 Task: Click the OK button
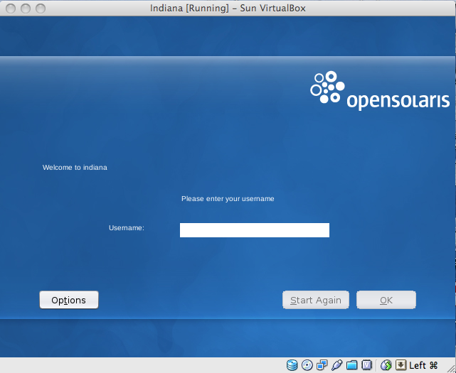point(386,300)
